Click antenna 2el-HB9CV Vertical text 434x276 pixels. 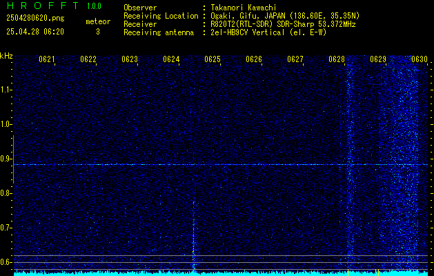(268, 32)
